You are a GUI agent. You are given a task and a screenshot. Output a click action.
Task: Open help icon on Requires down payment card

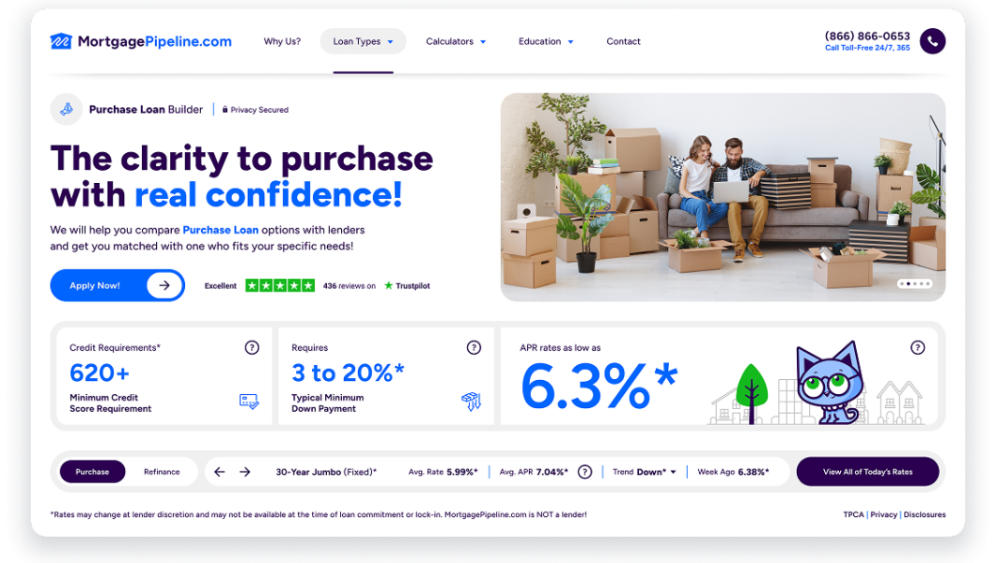point(474,347)
